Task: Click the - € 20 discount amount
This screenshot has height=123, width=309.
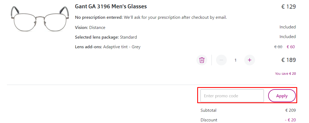Action: point(290,120)
